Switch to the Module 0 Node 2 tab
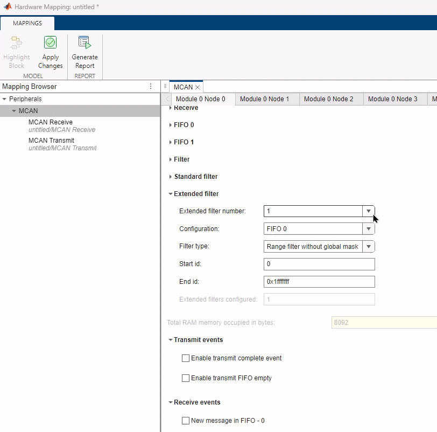 [x=330, y=99]
